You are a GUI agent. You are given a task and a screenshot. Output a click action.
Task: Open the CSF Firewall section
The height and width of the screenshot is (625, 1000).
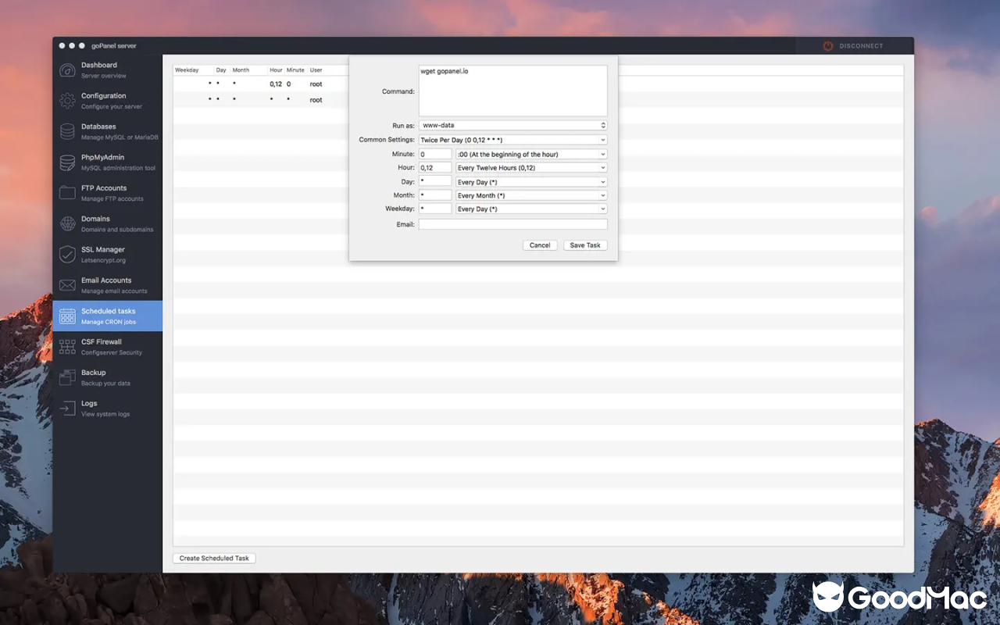pyautogui.click(x=66, y=346)
